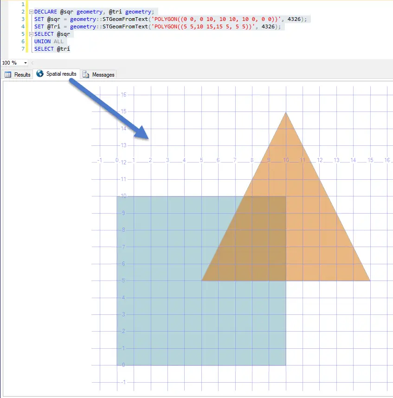Screen dimensions: 393x398
Task: Click the @sqr variable on line 5
Action: tap(64, 34)
